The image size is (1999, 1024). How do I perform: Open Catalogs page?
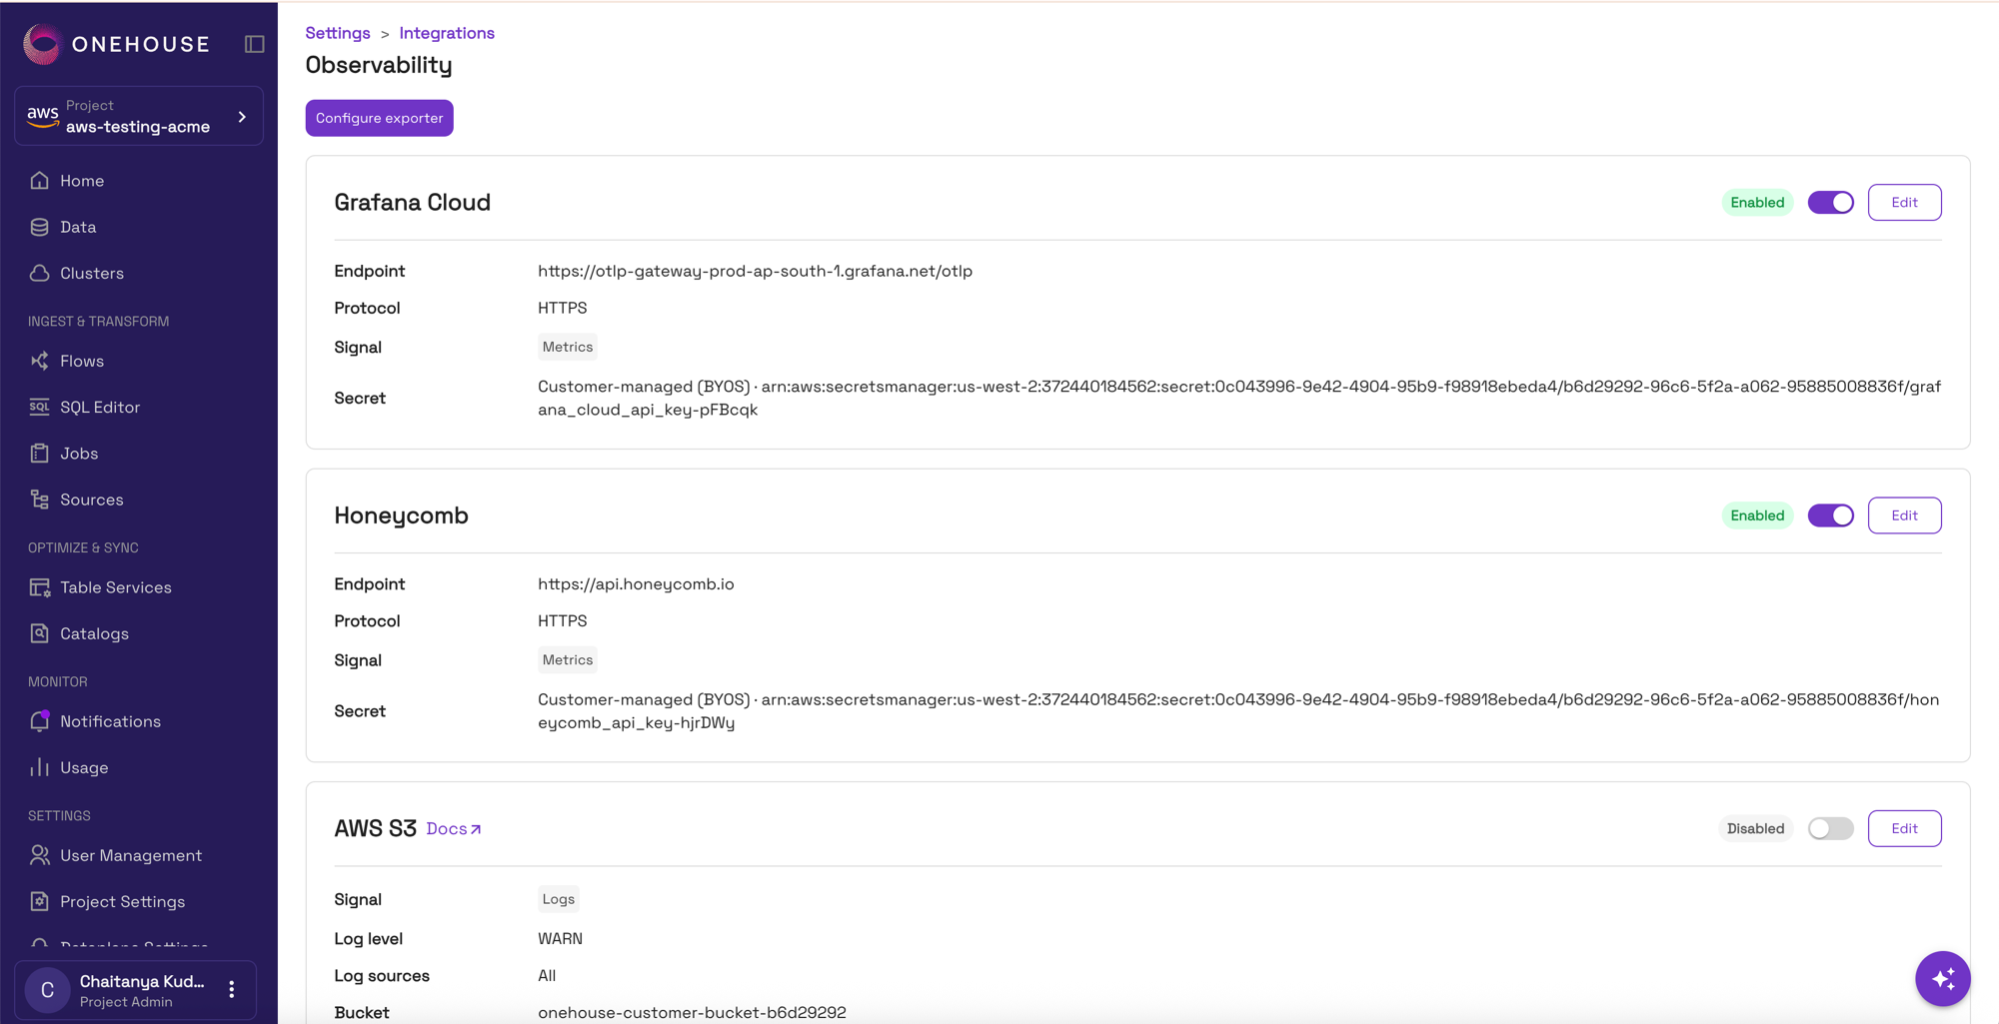pos(94,633)
